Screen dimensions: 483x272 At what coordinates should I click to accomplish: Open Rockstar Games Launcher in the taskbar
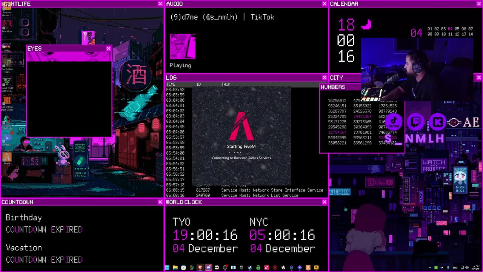pyautogui.click(x=316, y=268)
